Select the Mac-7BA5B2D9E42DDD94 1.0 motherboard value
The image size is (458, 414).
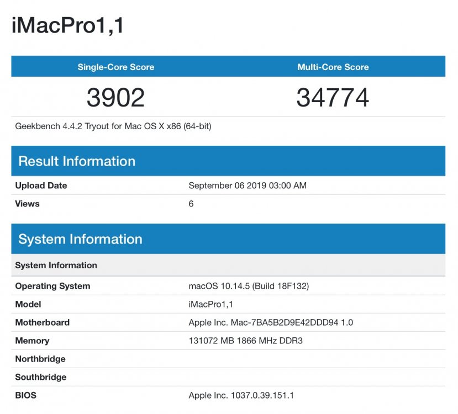click(271, 322)
